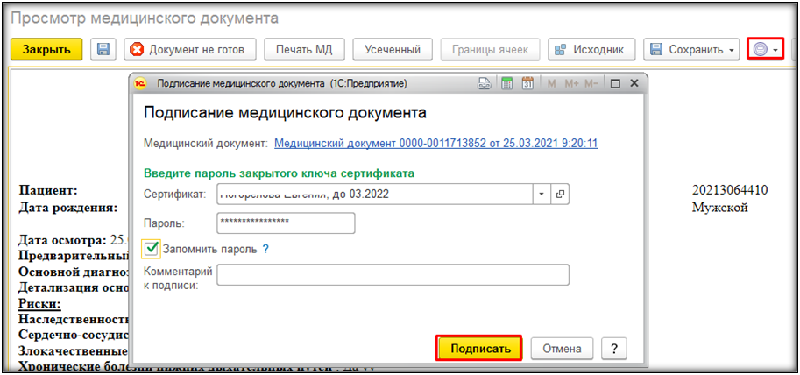The height and width of the screenshot is (375, 800).
Task: Click the Документ не готов button
Action: tap(190, 49)
